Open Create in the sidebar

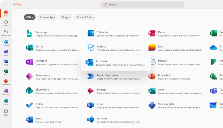pyautogui.click(x=6, y=23)
